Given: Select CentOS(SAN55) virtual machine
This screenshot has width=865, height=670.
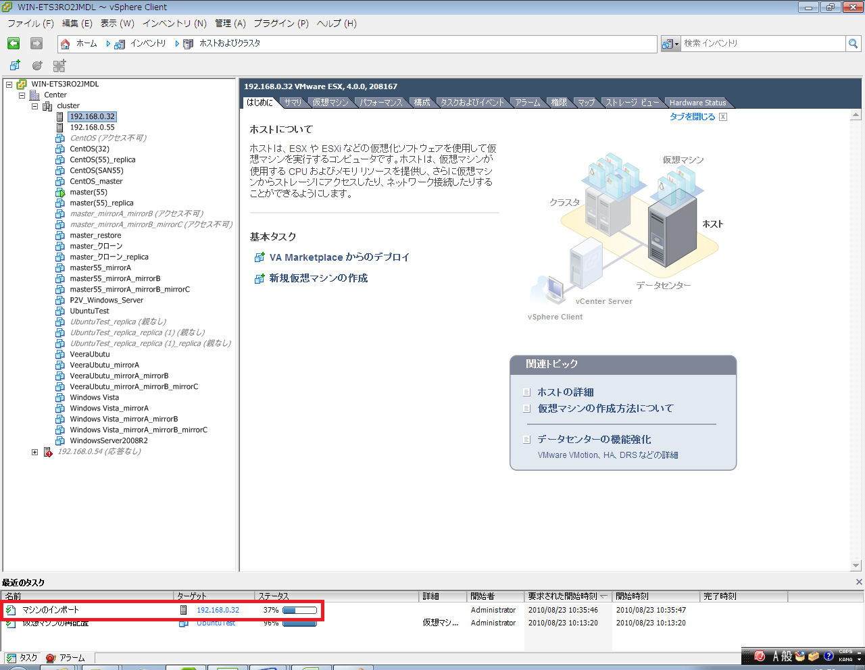Looking at the screenshot, I should tap(97, 171).
